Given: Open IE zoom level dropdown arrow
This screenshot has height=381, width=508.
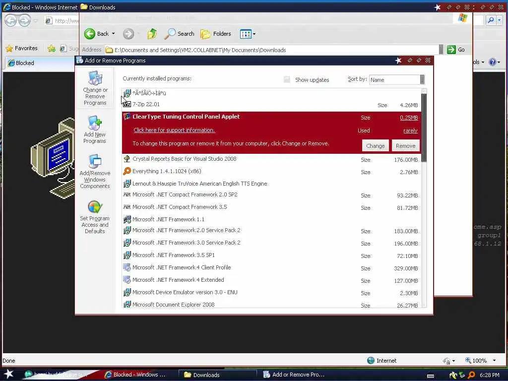Looking at the screenshot, I should [x=495, y=361].
